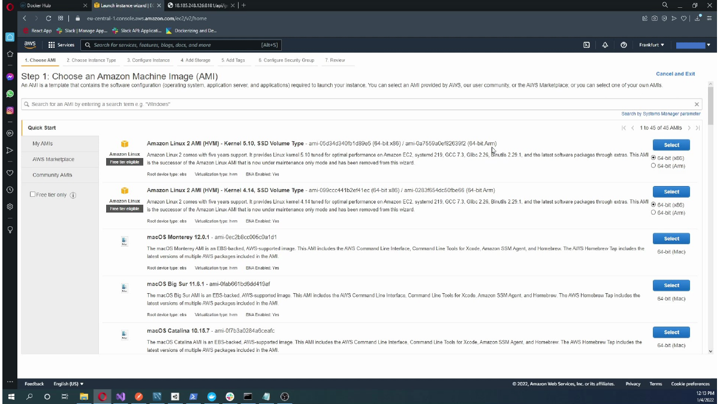
Task: Open Docker Desktop from taskbar
Action: click(212, 396)
